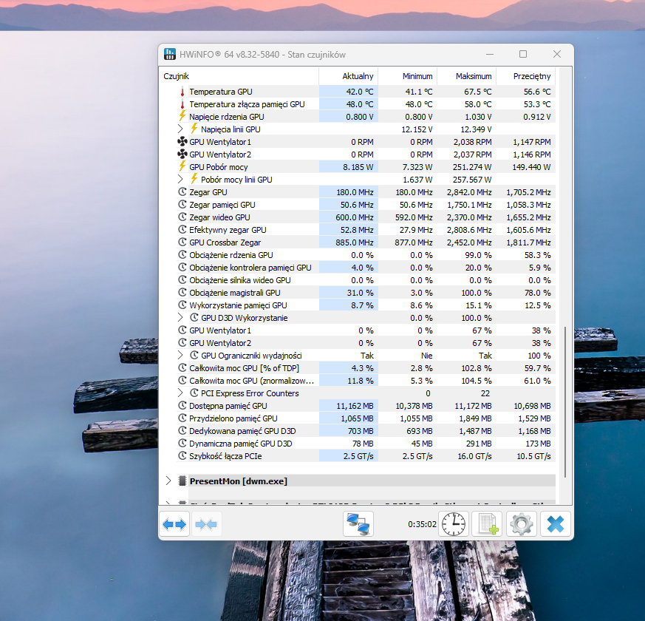Open the remote network monitoring icon
Image resolution: width=645 pixels, height=621 pixels.
(358, 524)
